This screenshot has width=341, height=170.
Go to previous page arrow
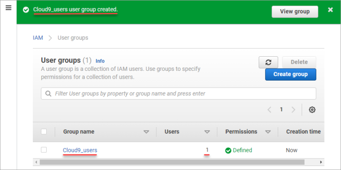click(x=269, y=110)
